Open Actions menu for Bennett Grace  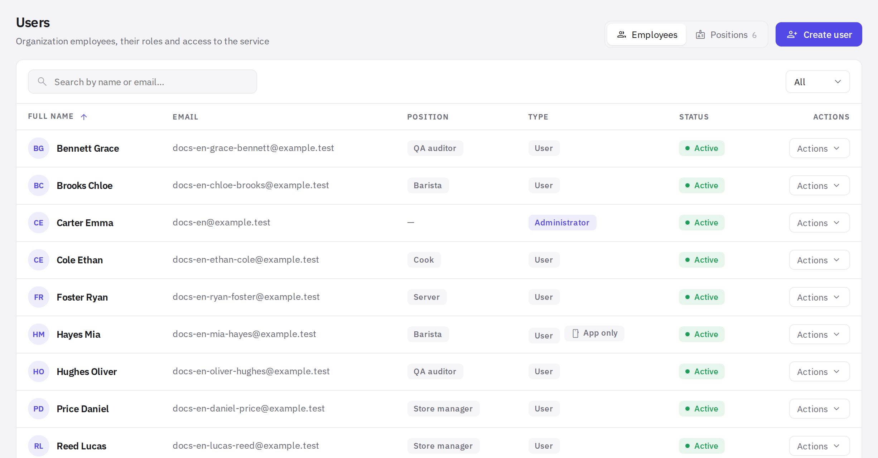[819, 148]
